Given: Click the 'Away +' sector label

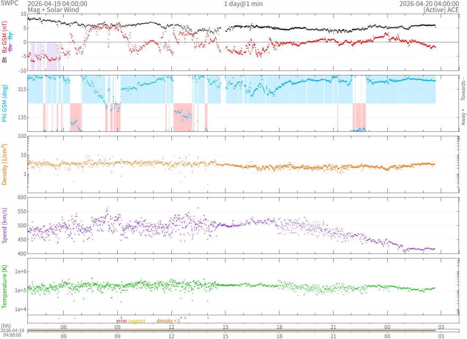Looking at the screenshot, I should point(463,117).
